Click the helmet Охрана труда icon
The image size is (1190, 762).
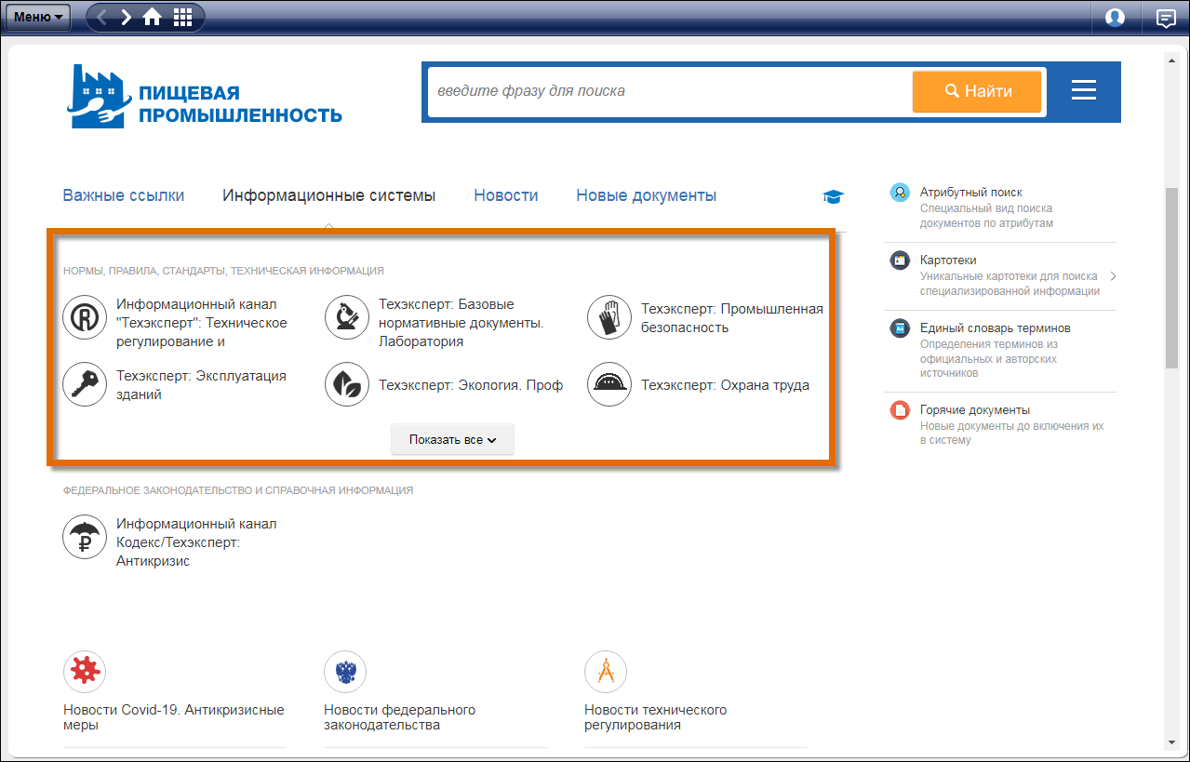609,385
